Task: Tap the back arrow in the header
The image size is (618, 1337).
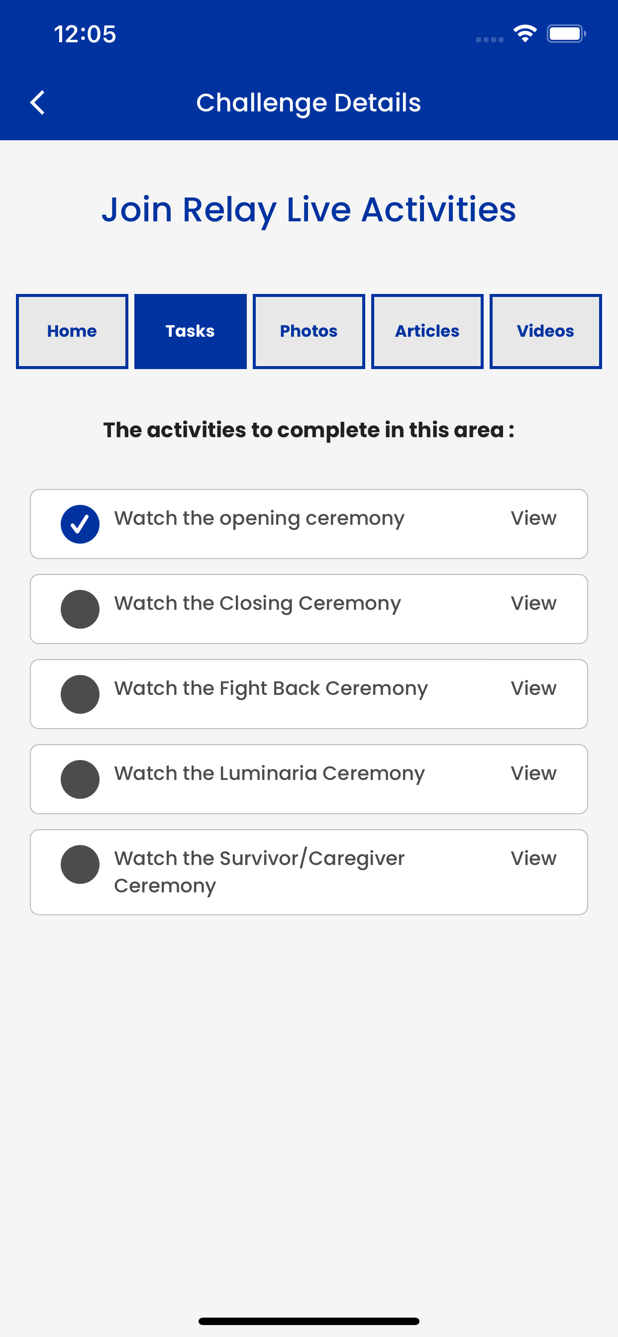Action: click(37, 102)
